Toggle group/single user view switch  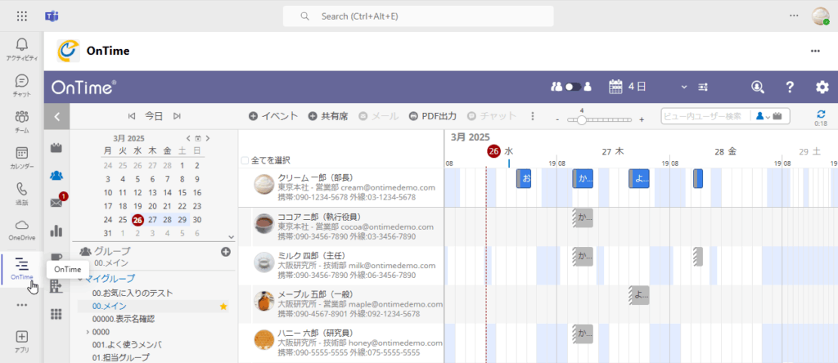[573, 87]
